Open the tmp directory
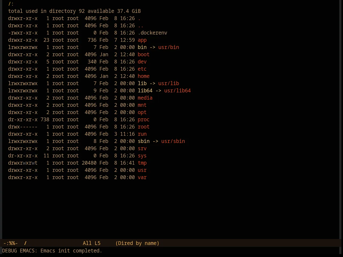The height and width of the screenshot is (257, 343). (x=142, y=163)
